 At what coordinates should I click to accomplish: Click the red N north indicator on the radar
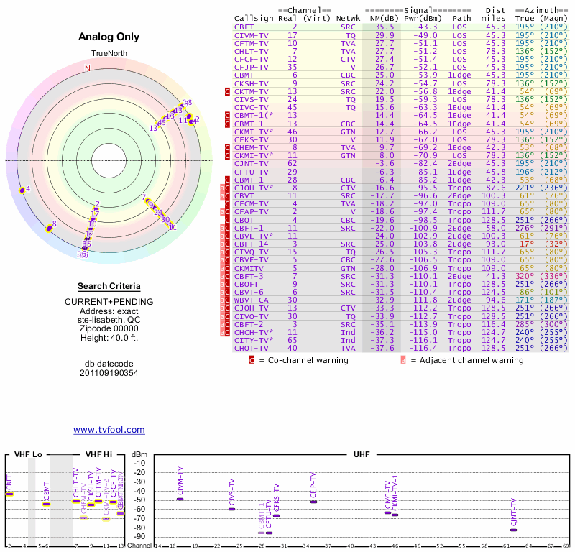click(88, 68)
